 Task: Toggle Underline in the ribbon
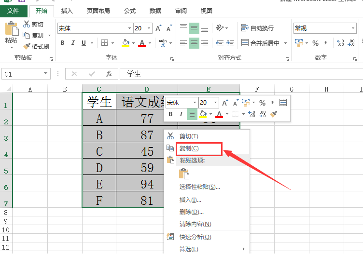tap(84, 43)
